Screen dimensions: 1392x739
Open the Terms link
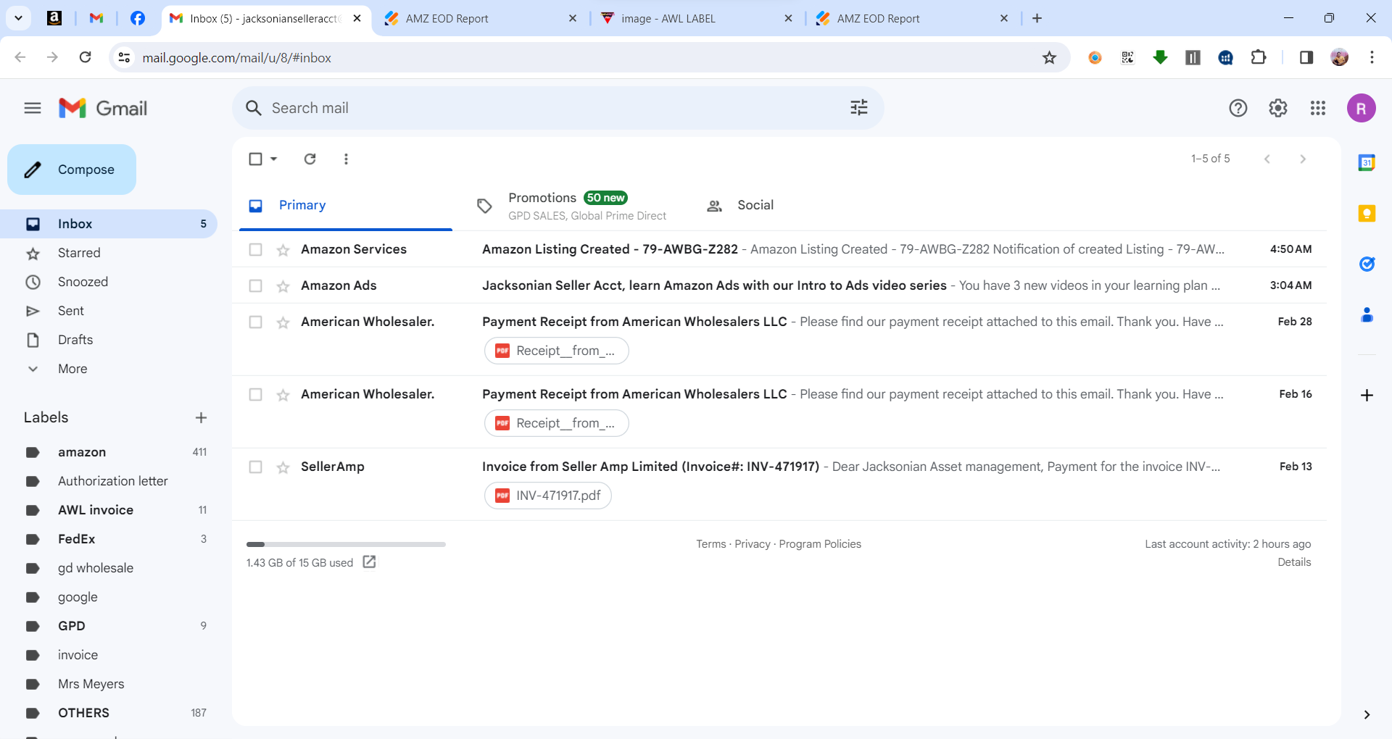[x=710, y=544]
